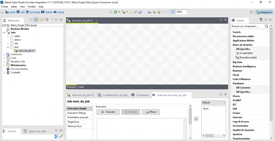
Task: Minimize the Référentiel panel
Action: pos(56,20)
